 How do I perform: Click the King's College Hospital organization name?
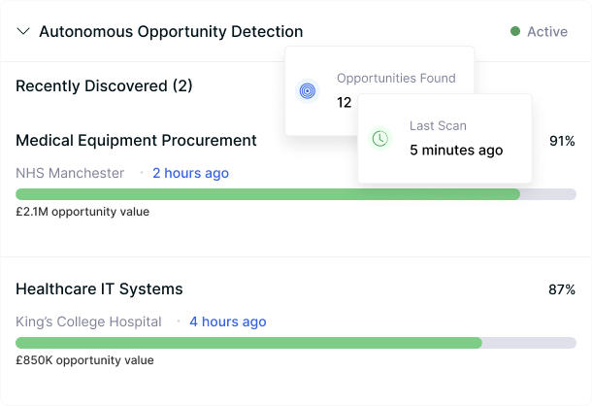88,321
